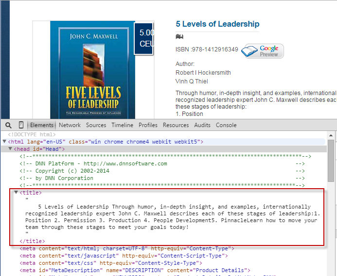Screen dimensions: 337x276
Task: Select the ISBN :978-1412916349 text
Action: click(207, 49)
